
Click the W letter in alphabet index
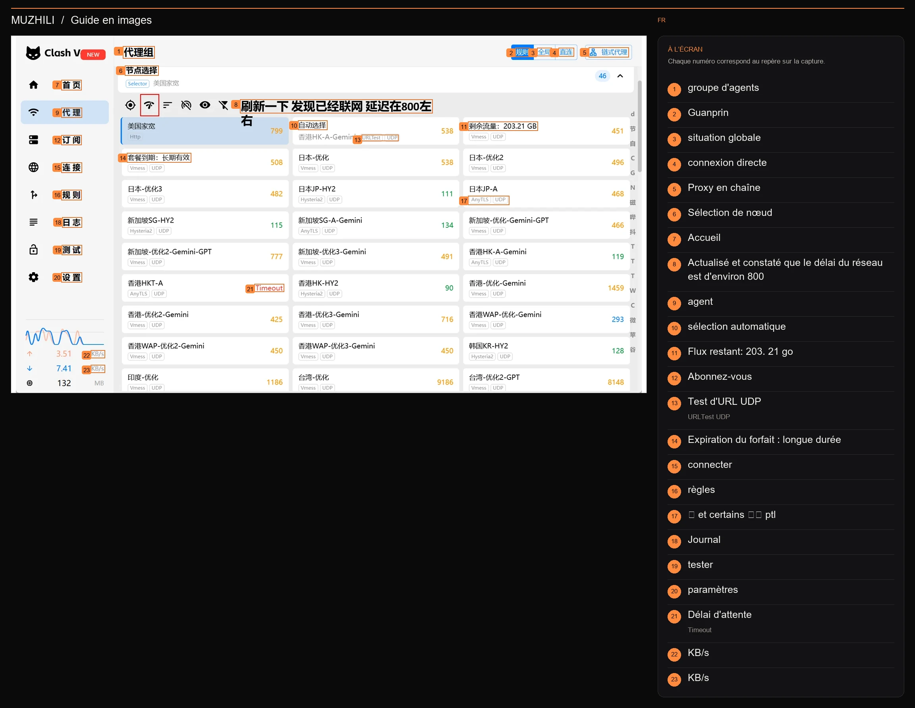point(633,291)
